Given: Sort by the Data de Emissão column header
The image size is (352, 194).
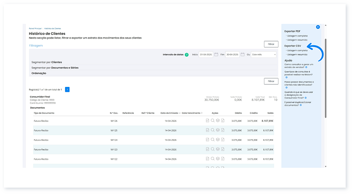Looking at the screenshot, I should pyautogui.click(x=170, y=113).
